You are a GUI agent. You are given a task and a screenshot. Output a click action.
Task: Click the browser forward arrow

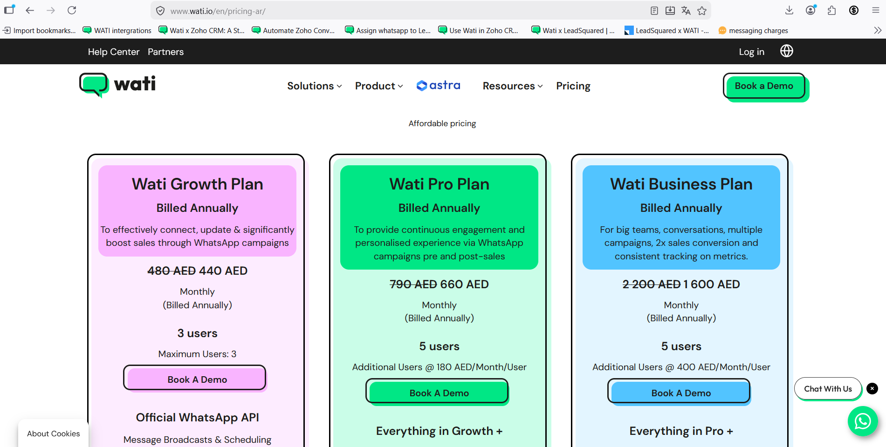pyautogui.click(x=51, y=10)
